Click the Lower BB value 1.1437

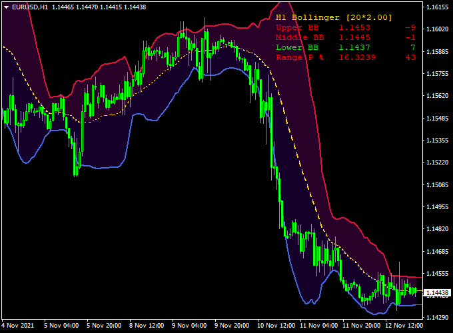coord(354,47)
